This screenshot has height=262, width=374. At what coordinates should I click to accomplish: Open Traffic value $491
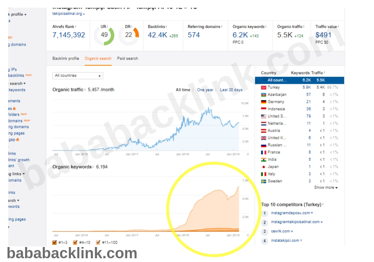323,35
